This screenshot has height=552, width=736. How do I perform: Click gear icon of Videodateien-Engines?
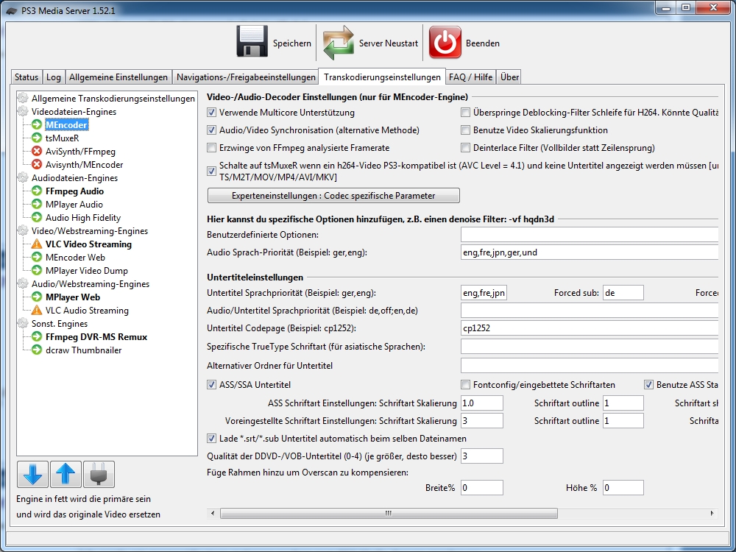point(23,111)
